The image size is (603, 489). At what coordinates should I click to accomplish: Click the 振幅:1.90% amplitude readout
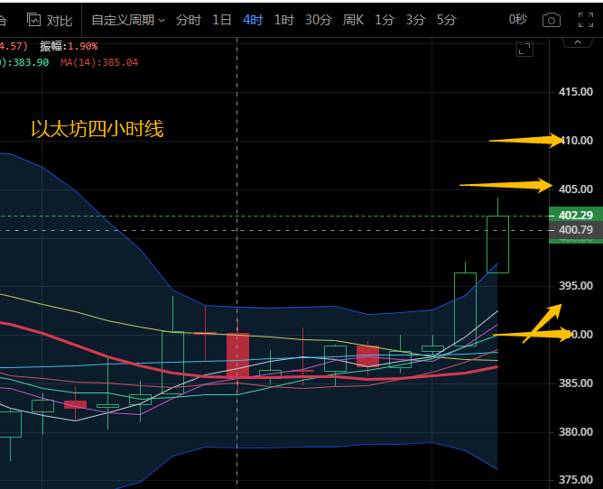point(69,46)
